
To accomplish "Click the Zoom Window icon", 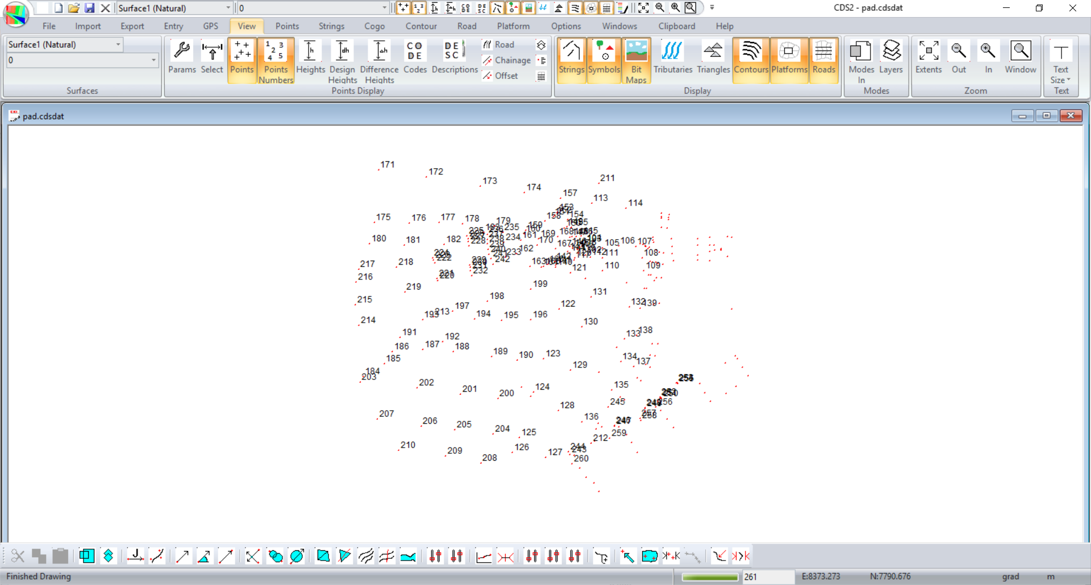I will click(1020, 57).
